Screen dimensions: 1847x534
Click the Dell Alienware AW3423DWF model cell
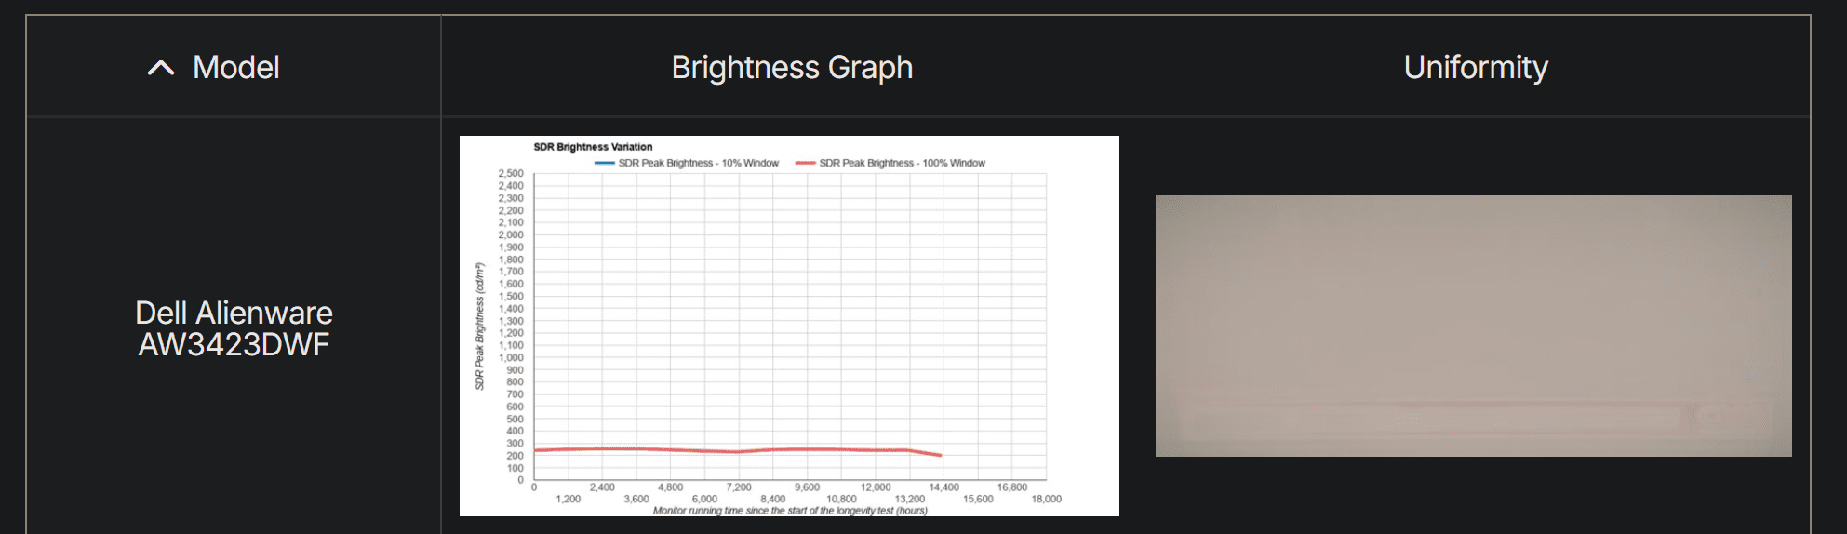pos(234,328)
